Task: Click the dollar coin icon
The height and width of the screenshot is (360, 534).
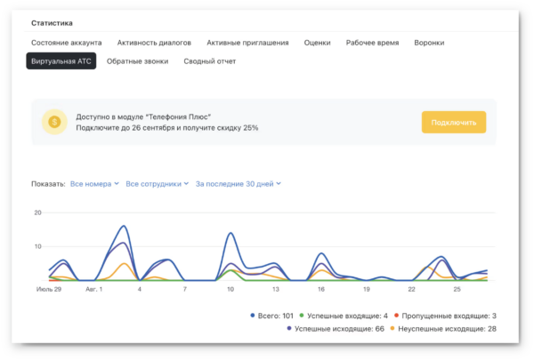Action: (54, 122)
